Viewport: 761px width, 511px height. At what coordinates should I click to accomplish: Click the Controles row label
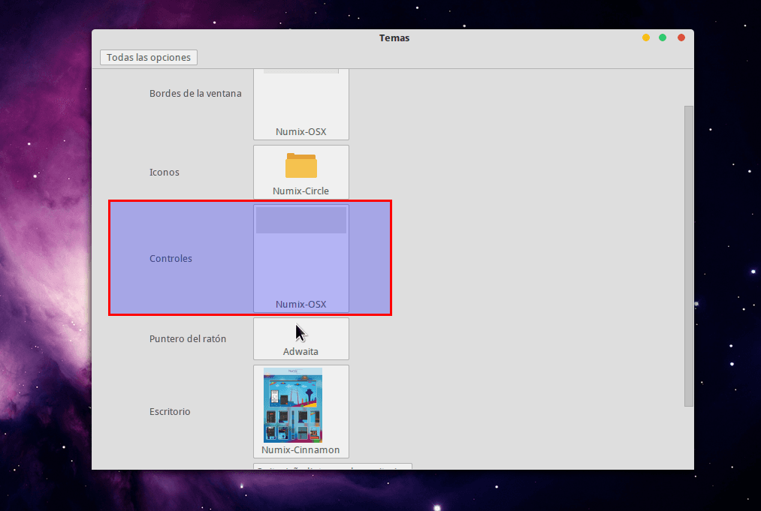pos(171,258)
